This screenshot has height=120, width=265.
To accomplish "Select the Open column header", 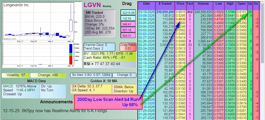I will 242,4.
